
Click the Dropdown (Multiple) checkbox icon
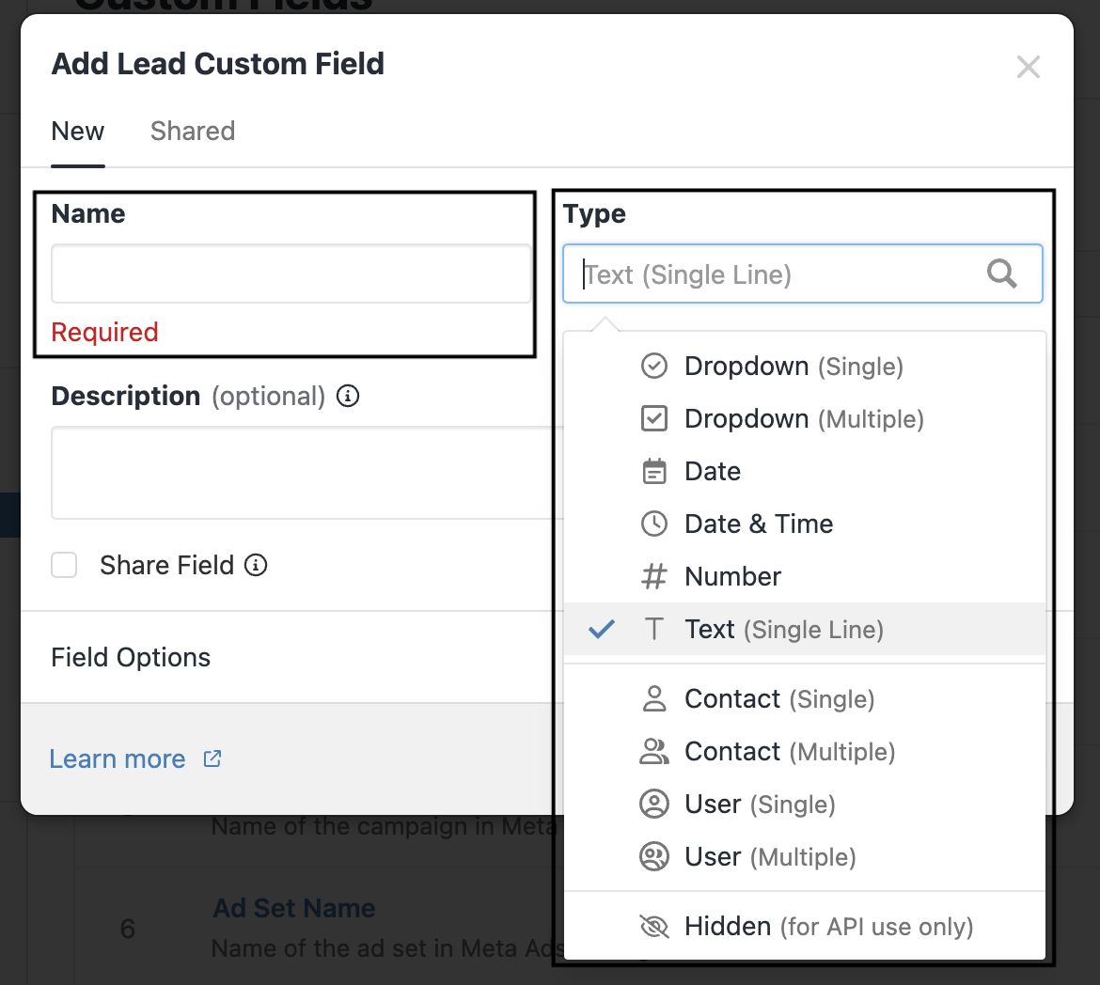tap(654, 418)
